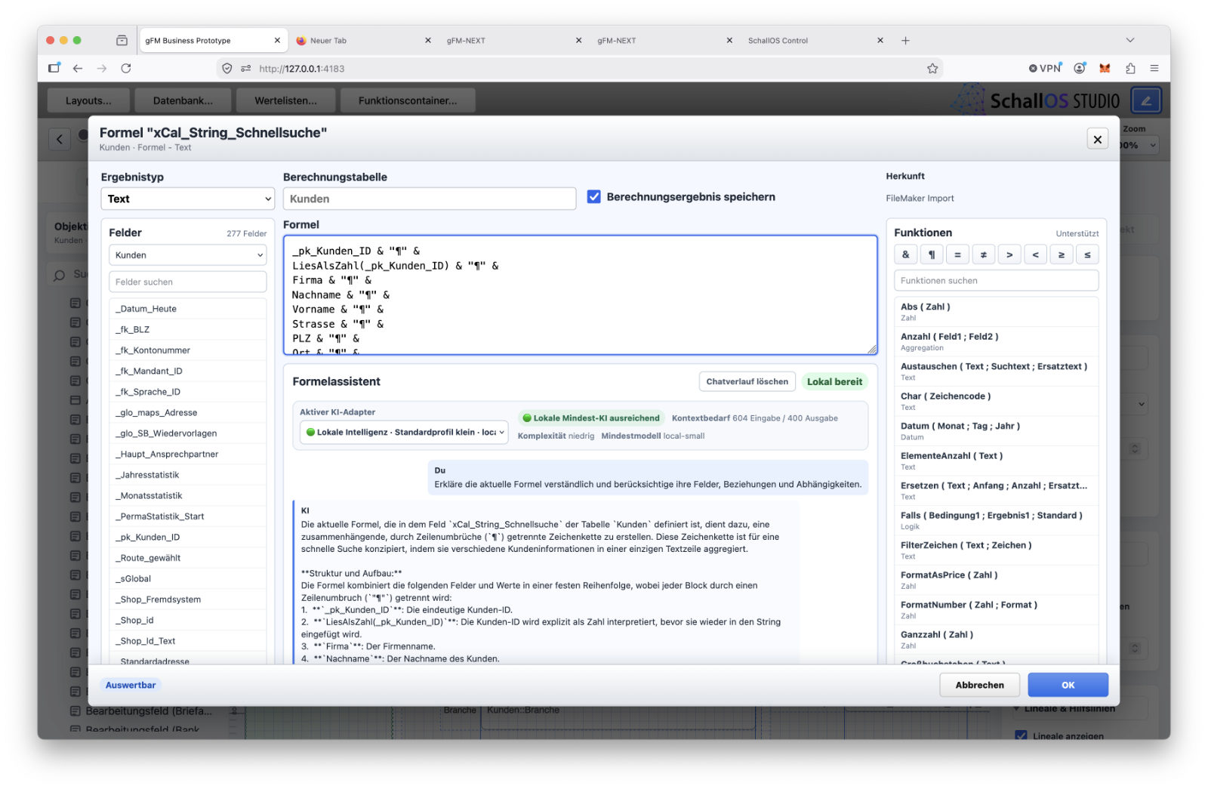1208x789 pixels.
Task: Open the Aktiver KI-Adapter dropdown
Action: (x=404, y=432)
